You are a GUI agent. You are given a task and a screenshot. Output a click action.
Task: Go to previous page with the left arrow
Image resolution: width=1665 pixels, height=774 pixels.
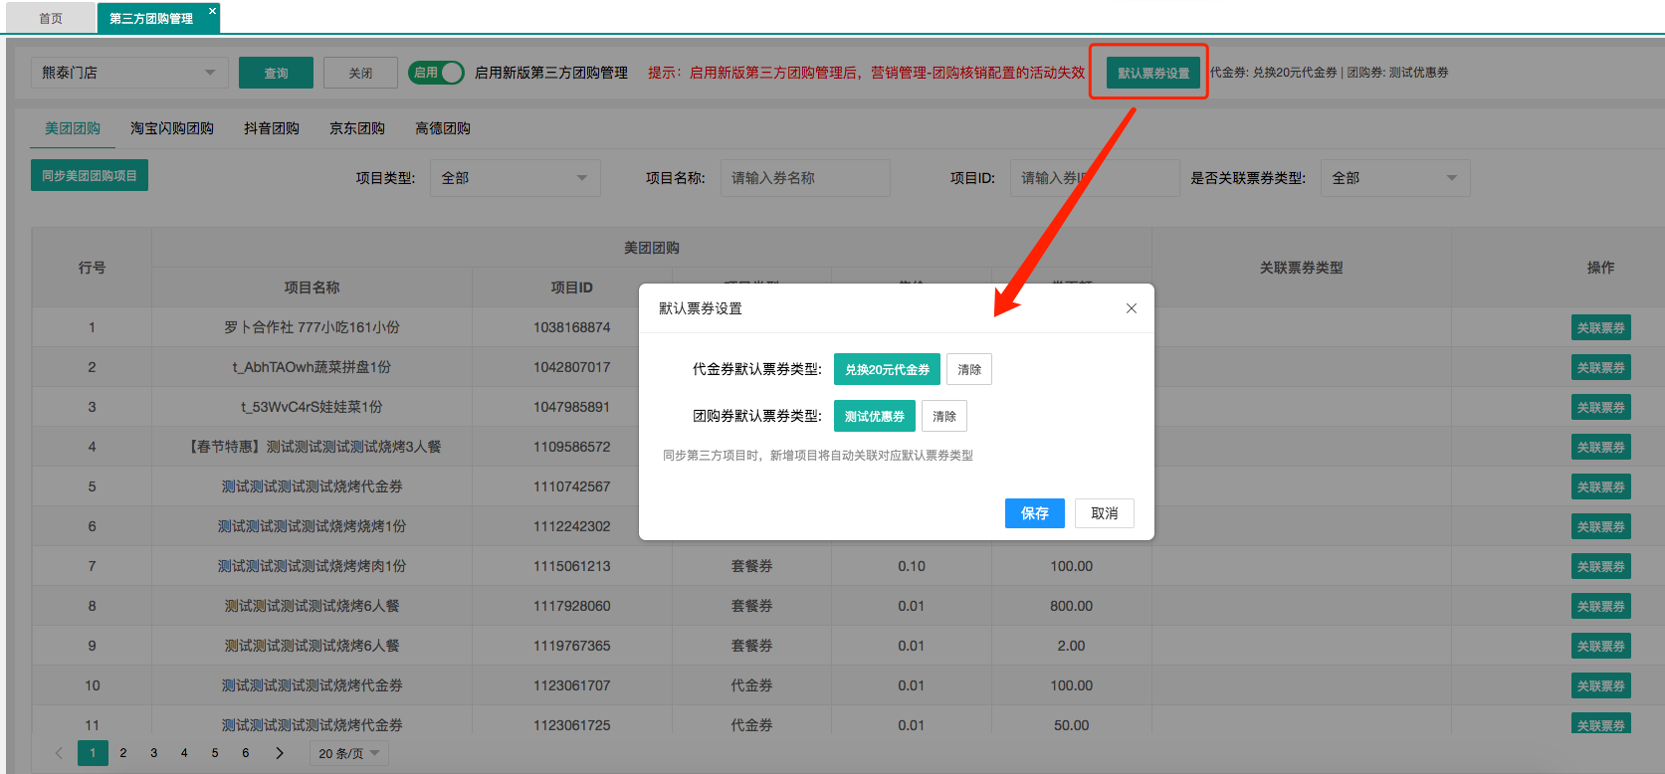pos(59,753)
